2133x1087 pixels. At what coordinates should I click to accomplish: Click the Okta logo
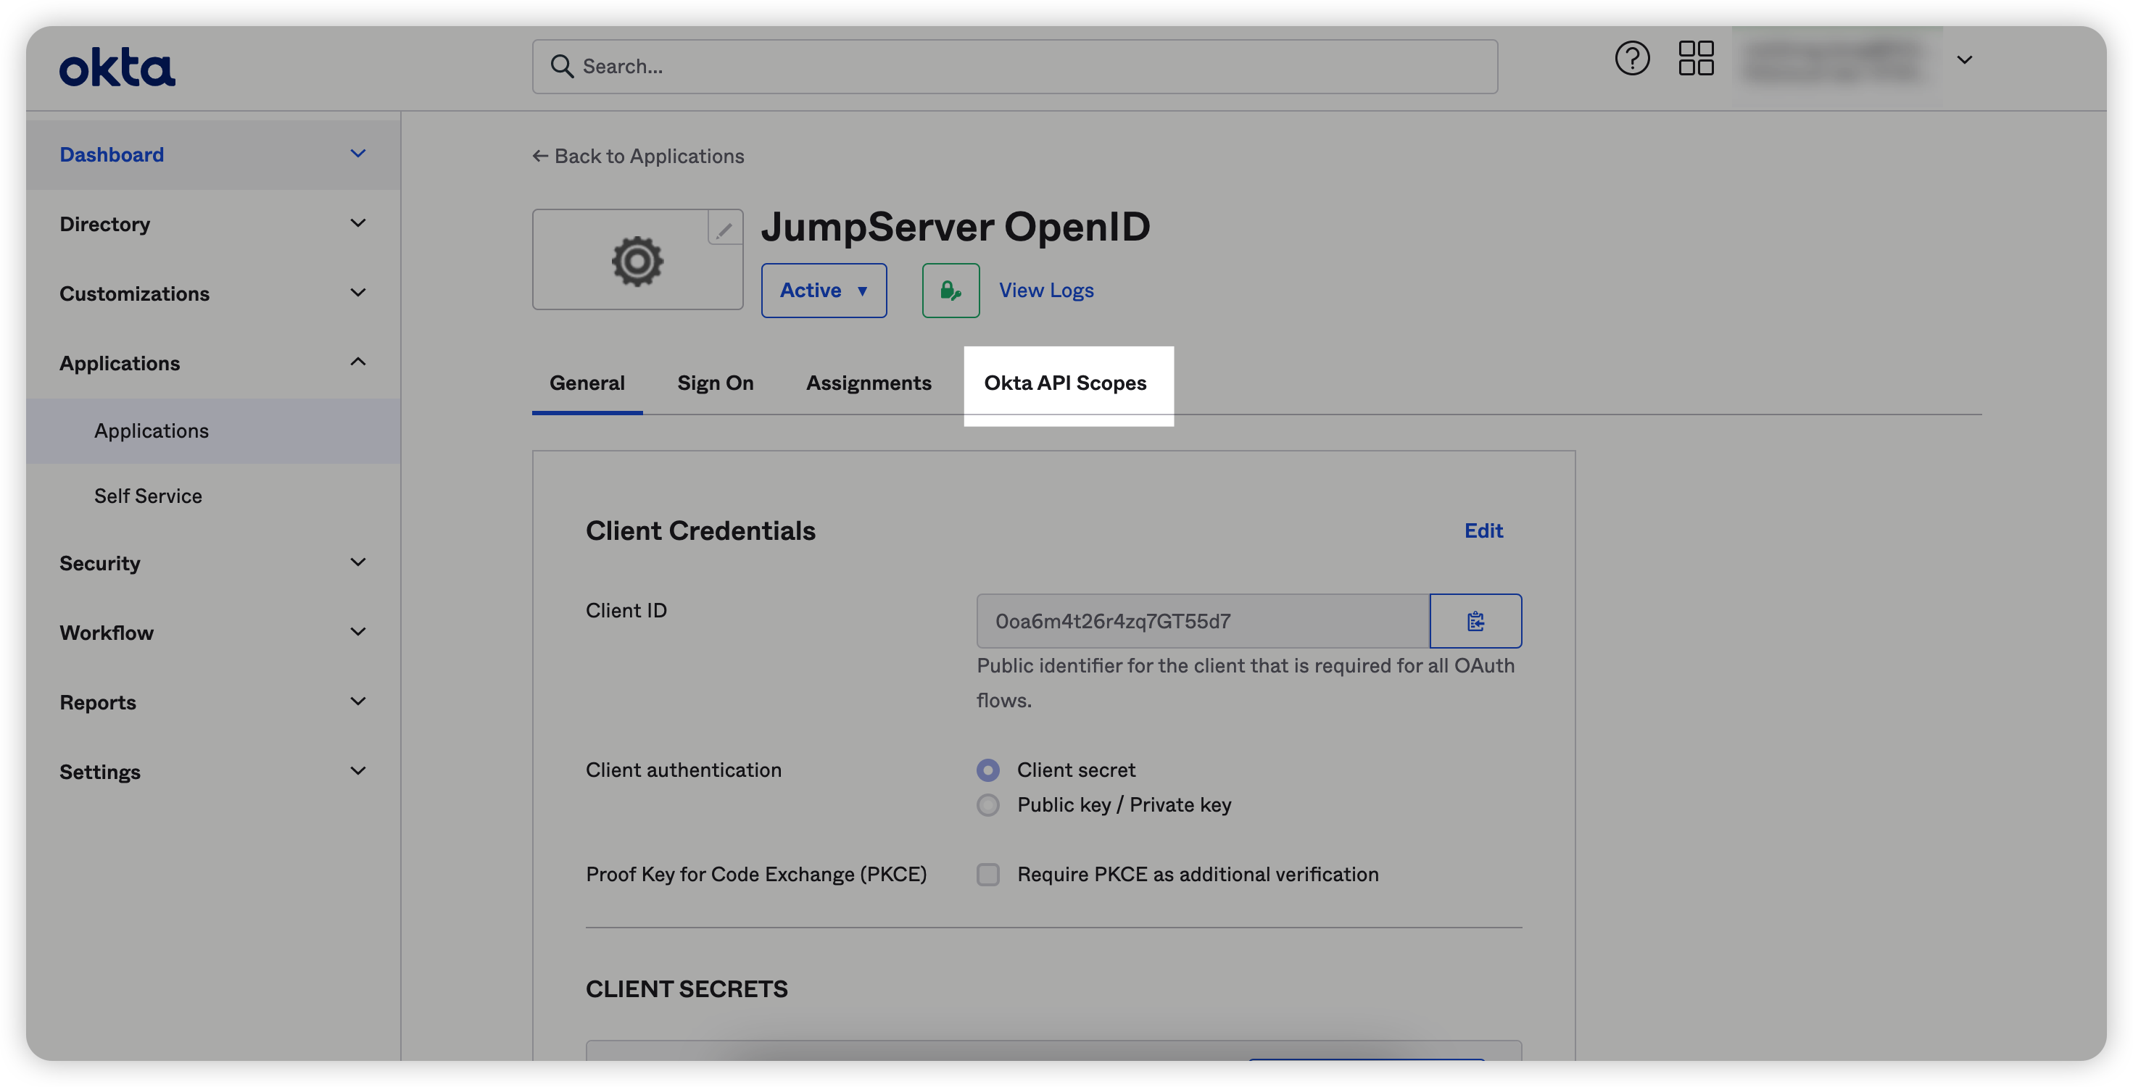[117, 67]
